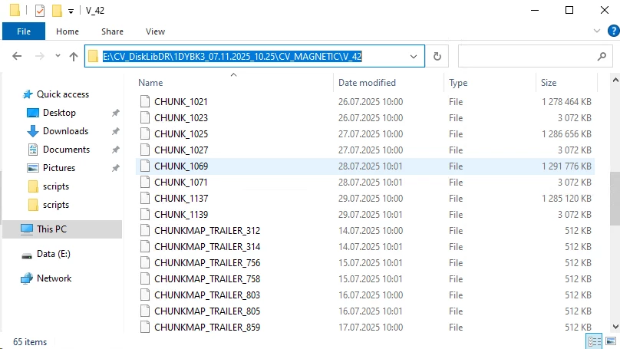
Task: Select the CHUNKMAP_TRAILER_803 file
Action: click(364, 295)
